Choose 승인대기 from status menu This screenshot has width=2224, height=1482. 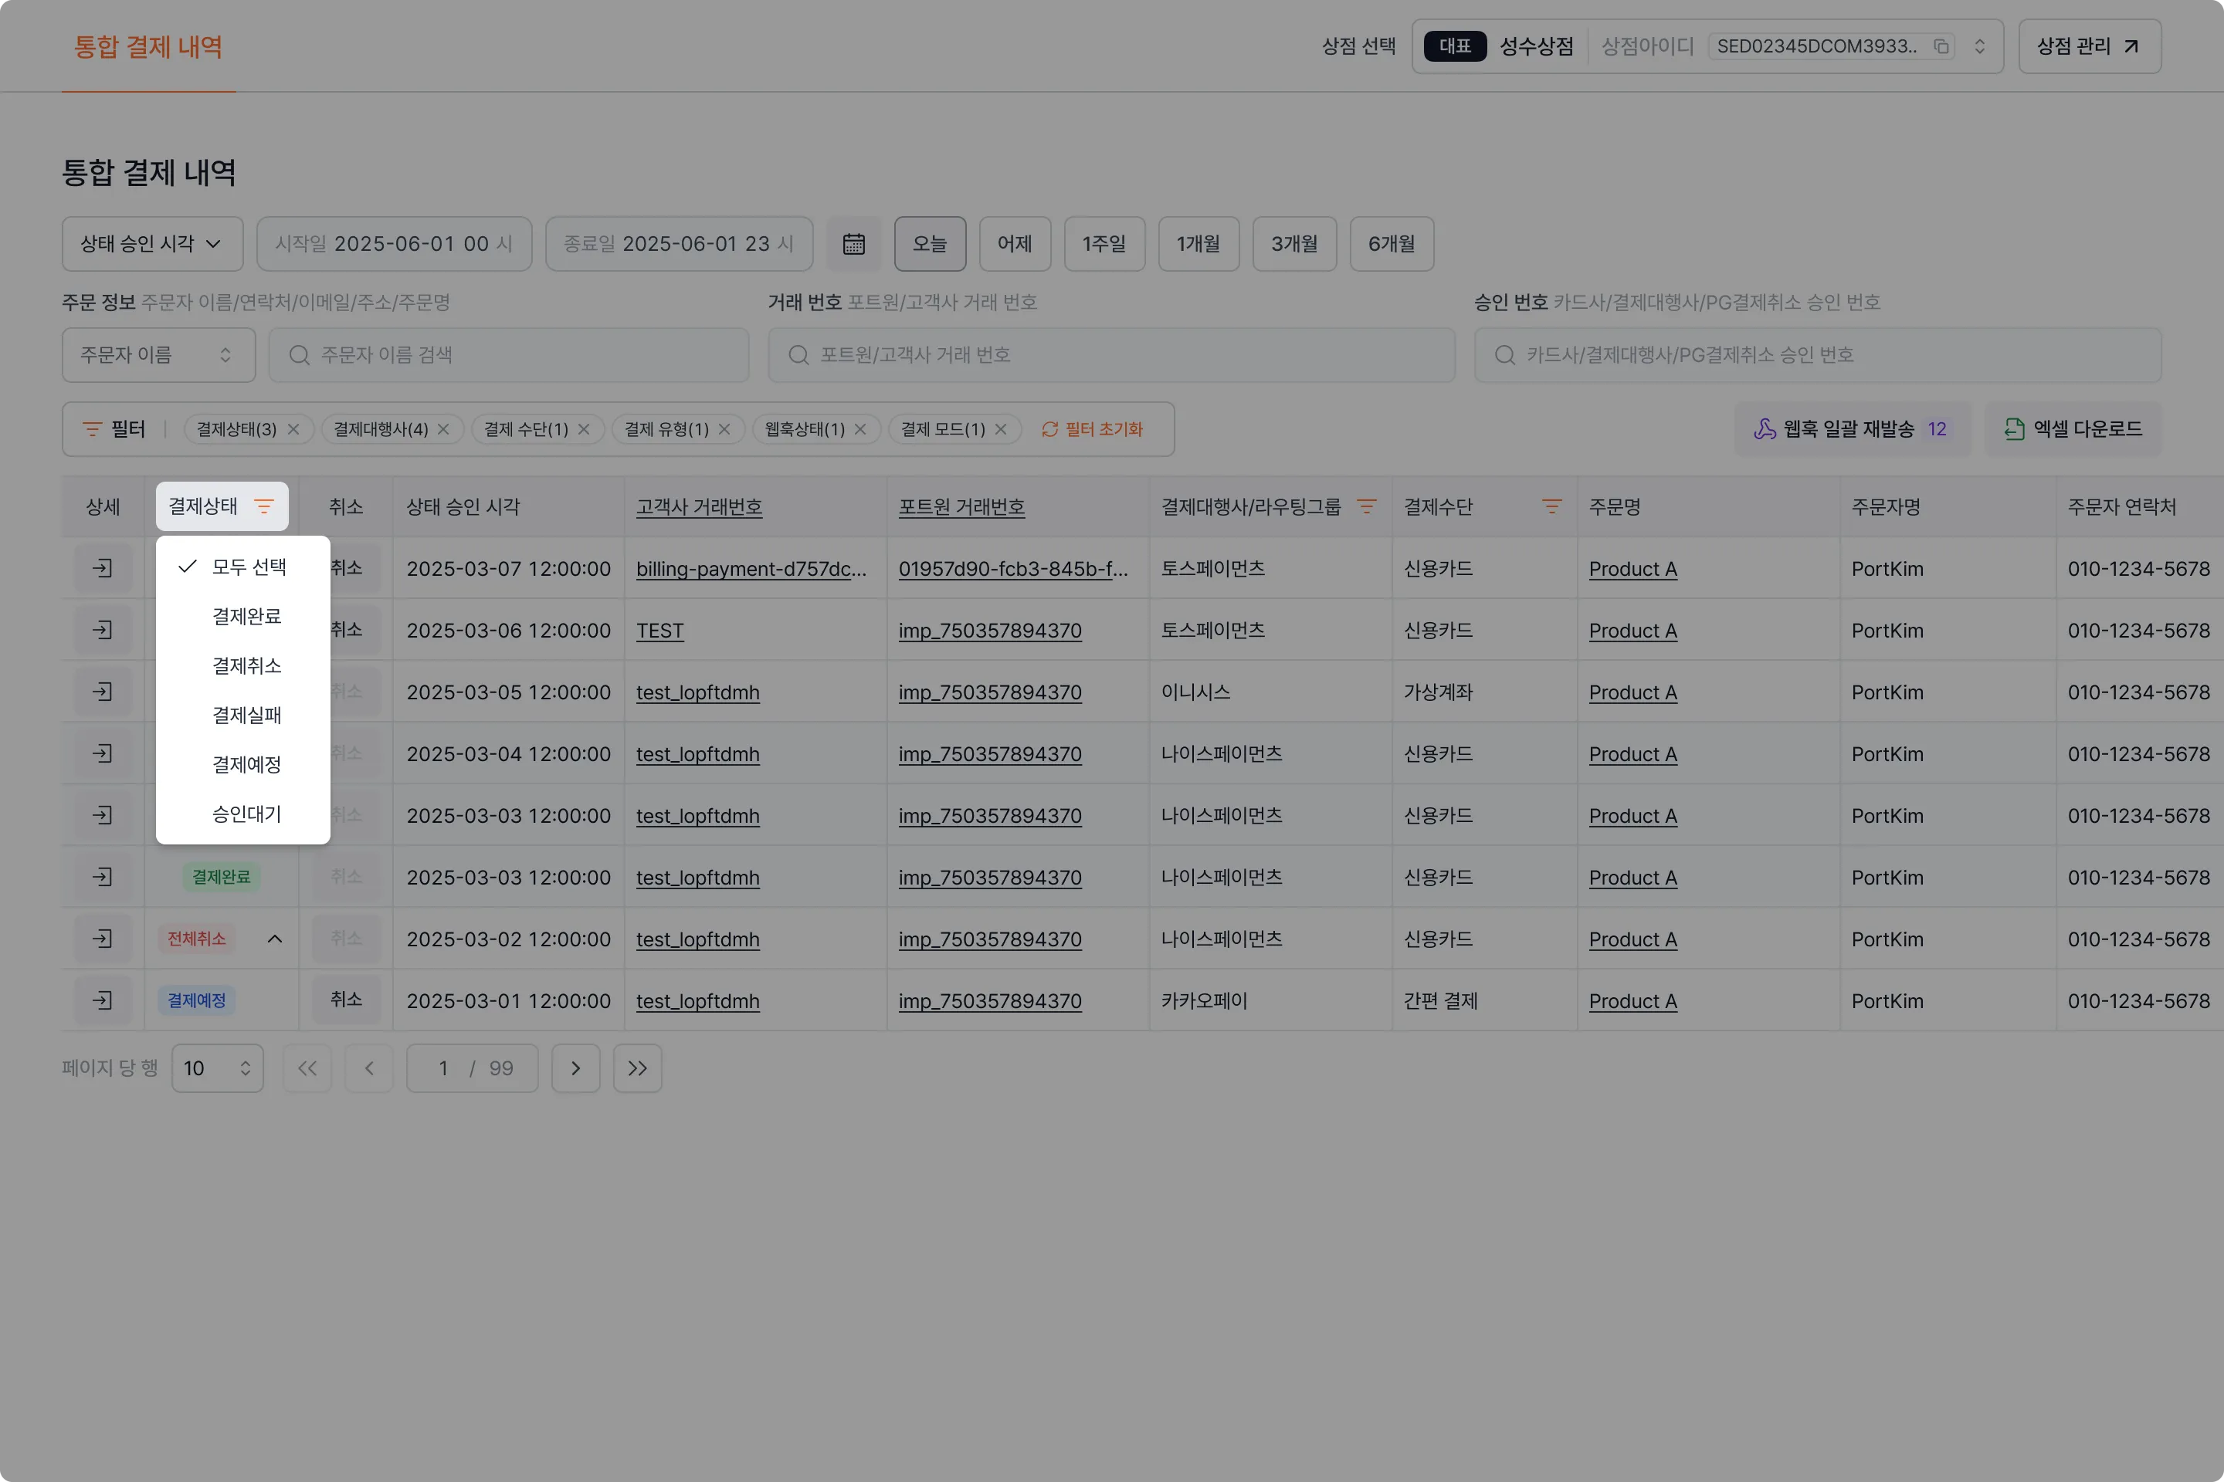246,814
